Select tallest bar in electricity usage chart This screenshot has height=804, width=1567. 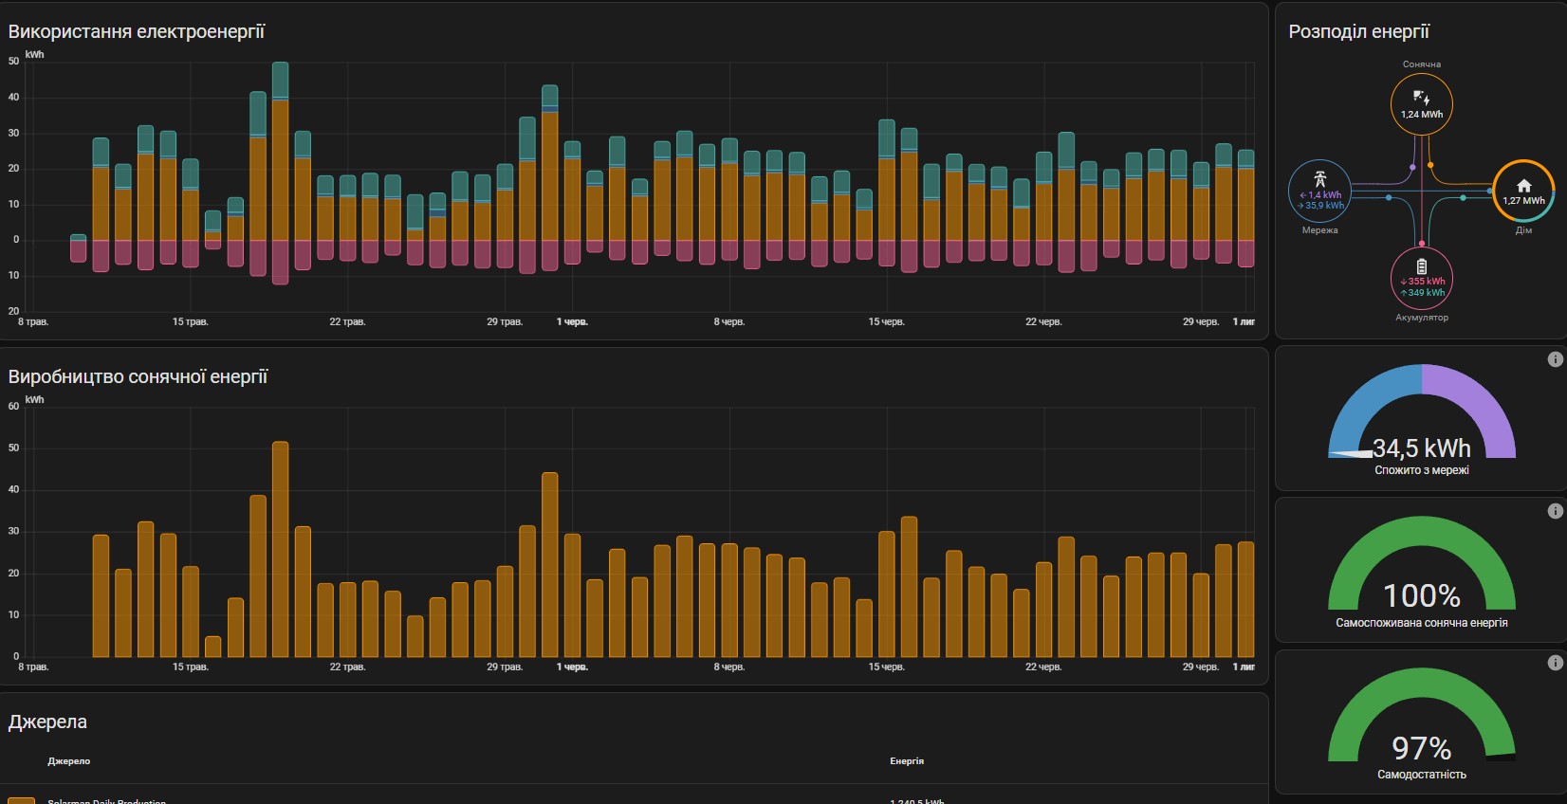pyautogui.click(x=280, y=169)
